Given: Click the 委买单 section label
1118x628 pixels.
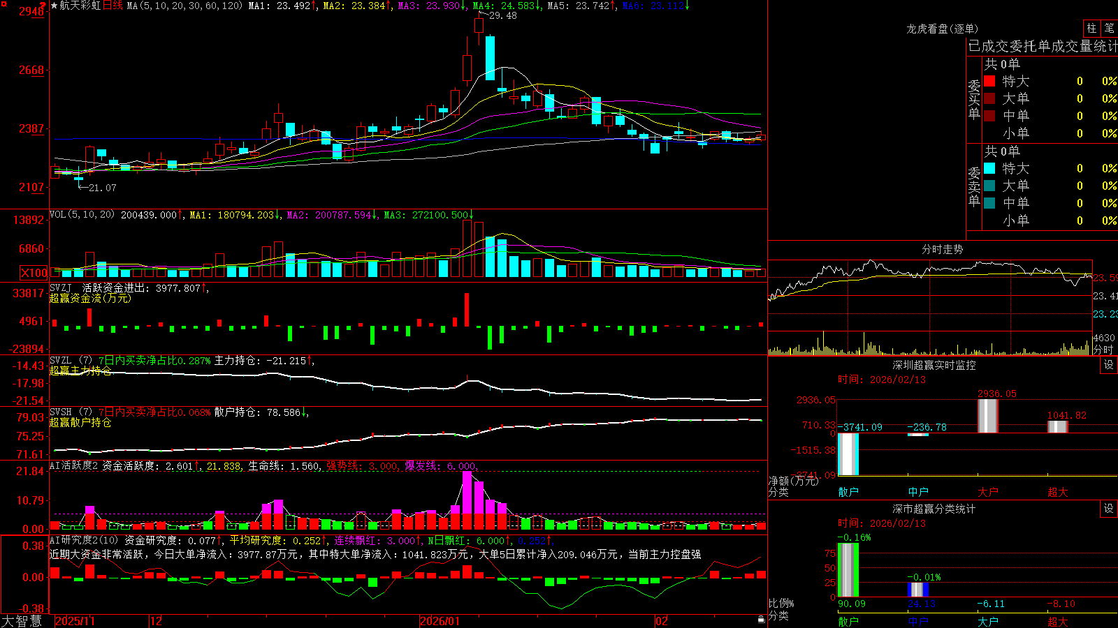Looking at the screenshot, I should [974, 100].
